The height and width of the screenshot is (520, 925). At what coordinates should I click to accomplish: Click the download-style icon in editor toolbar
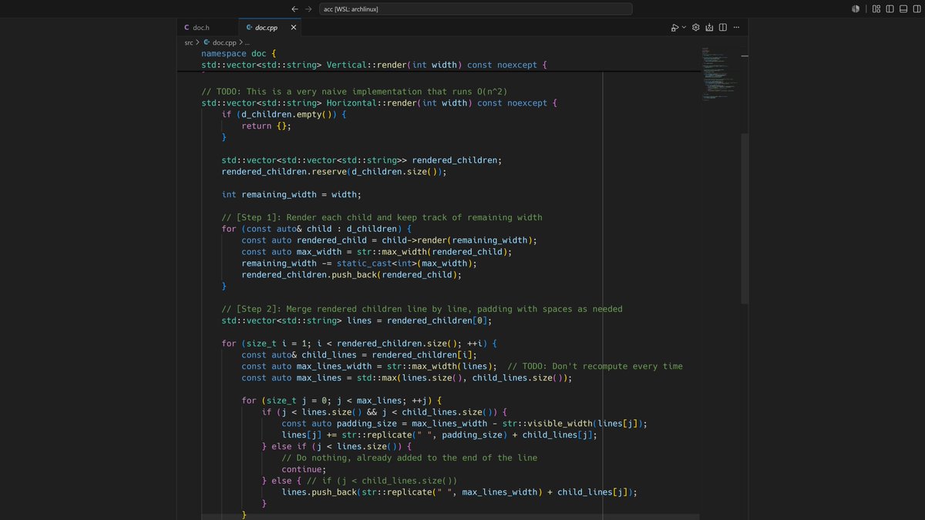point(709,28)
